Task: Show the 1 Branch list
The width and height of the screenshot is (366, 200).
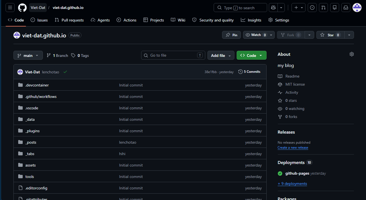Action: 57,56
